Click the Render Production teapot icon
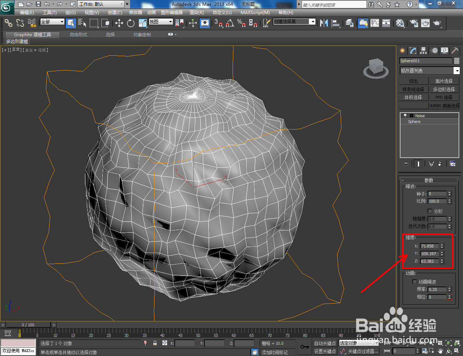Viewport: 463px width, 356px height. coord(437,23)
